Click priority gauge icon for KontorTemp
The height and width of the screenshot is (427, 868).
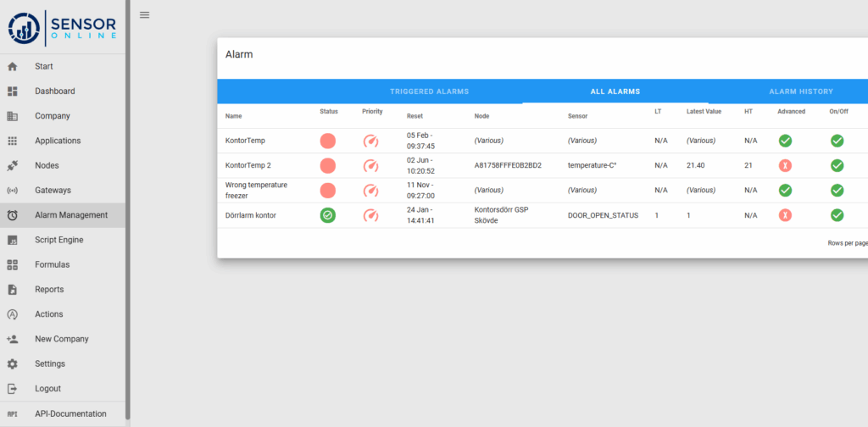click(370, 141)
